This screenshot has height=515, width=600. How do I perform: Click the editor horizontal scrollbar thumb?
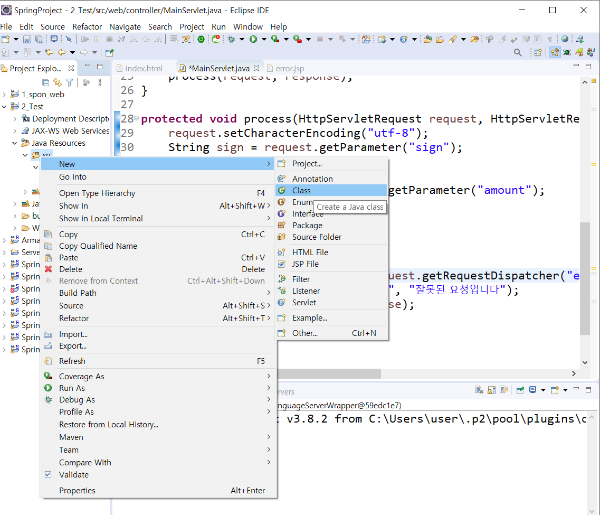(x=329, y=373)
